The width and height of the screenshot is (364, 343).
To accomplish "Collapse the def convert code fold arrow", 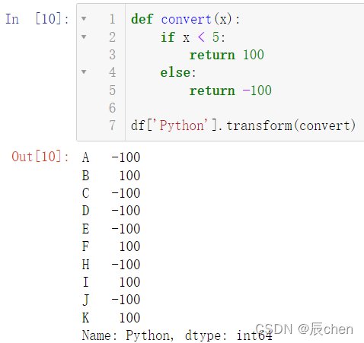I will tap(84, 18).
